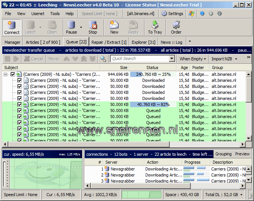Toggle checkbox of the 40.760 KB ~ 82% row
Screen dimensions: 254x201
coord(20,104)
